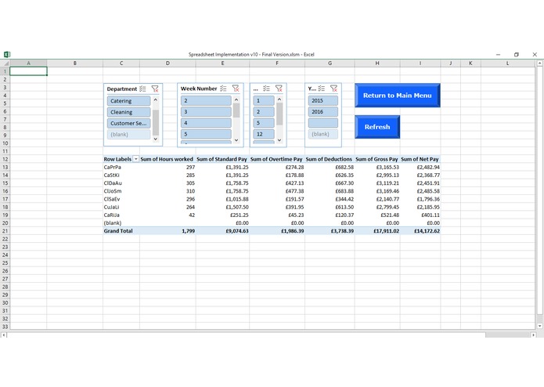Viewport: 544px width, 387px height.
Task: Select (blank) in Department slicer
Action: (x=128, y=134)
